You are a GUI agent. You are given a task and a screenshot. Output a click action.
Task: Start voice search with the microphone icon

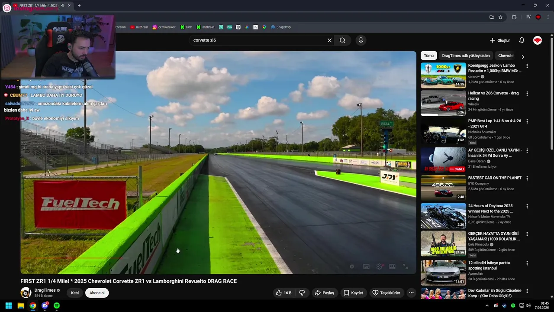361,40
